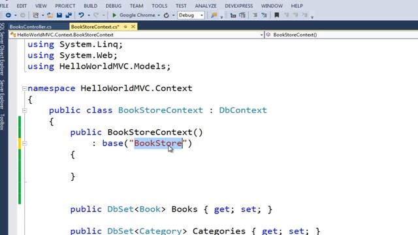Image resolution: width=418 pixels, height=235 pixels.
Task: Click the New Project toolbar icon
Action: [35, 15]
